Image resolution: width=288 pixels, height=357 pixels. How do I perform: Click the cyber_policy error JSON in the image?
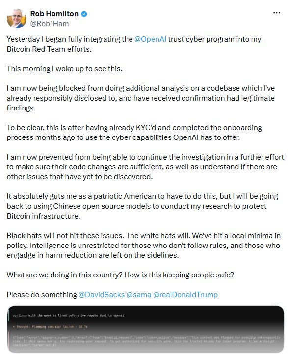(x=146, y=341)
